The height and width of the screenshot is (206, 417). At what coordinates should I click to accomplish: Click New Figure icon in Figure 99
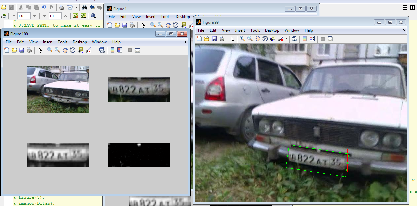pyautogui.click(x=199, y=39)
